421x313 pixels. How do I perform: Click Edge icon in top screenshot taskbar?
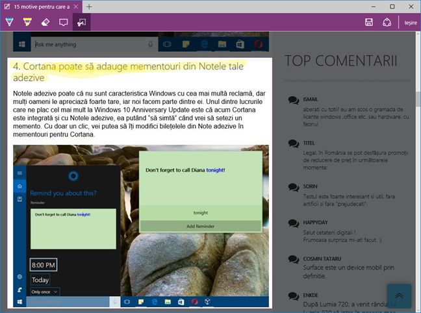204,44
